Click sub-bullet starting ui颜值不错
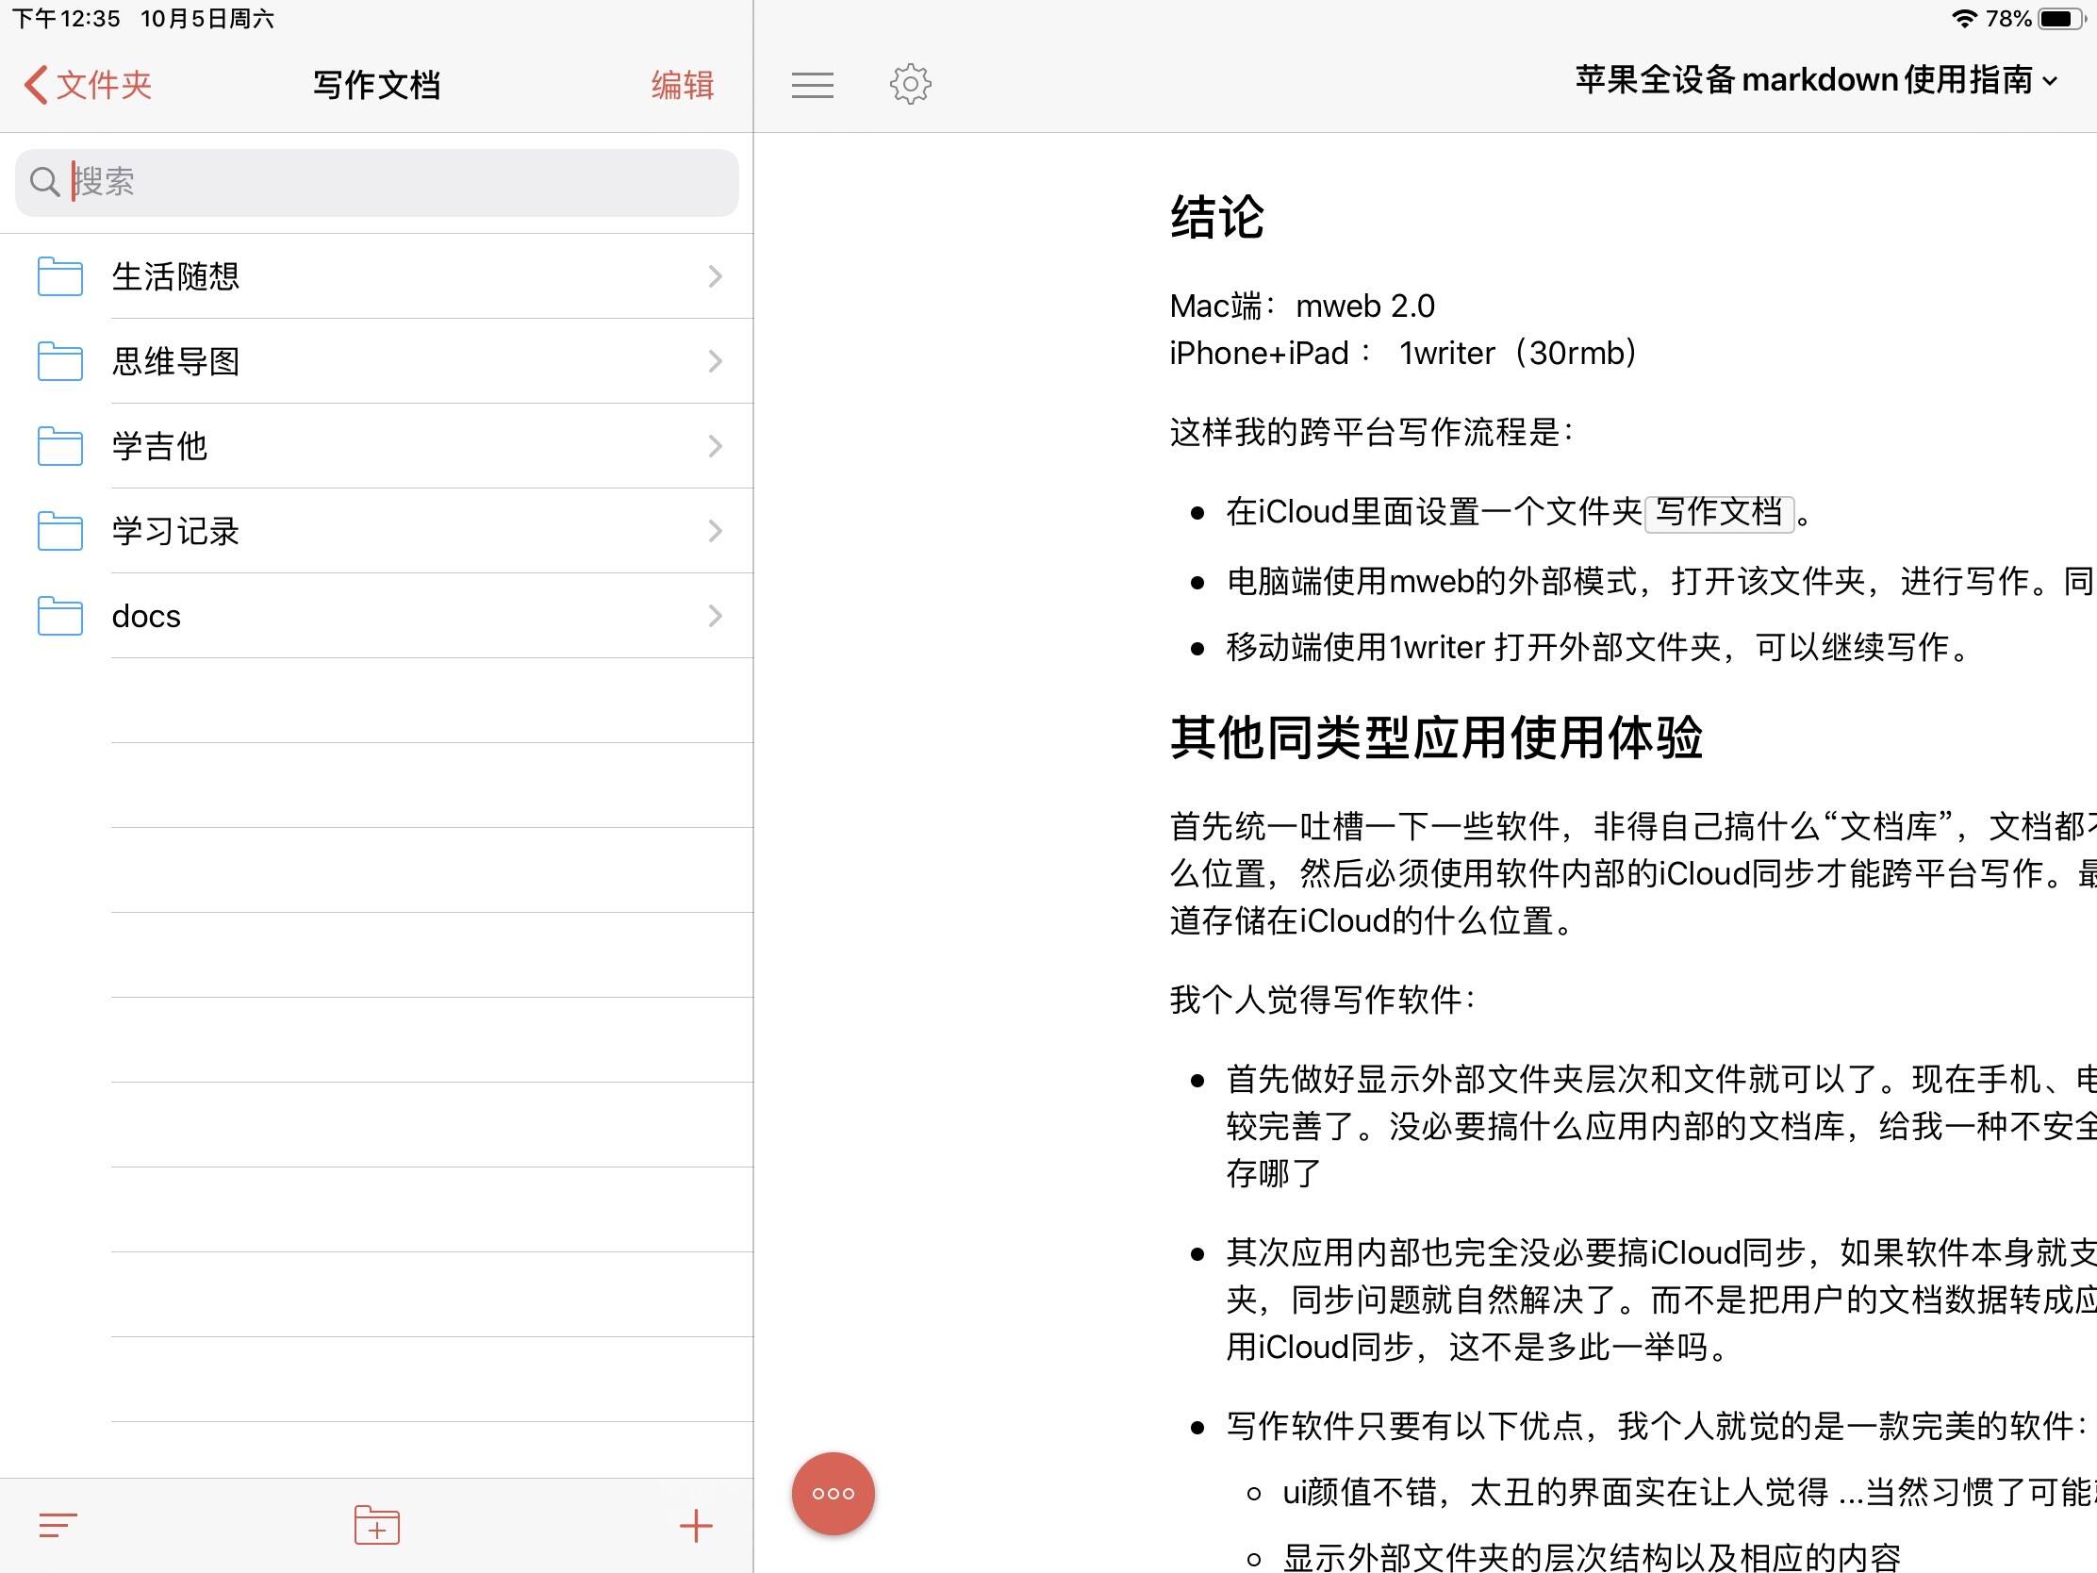The height and width of the screenshot is (1573, 2097). pyautogui.click(x=1689, y=1493)
